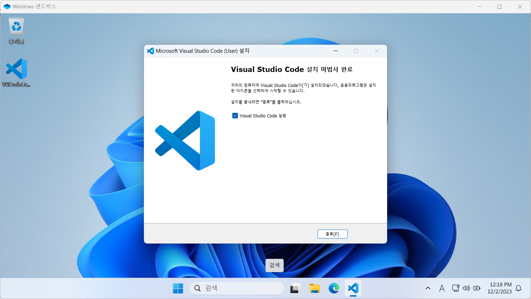
Task: Minimize the VS Code installer window
Action: click(336, 51)
